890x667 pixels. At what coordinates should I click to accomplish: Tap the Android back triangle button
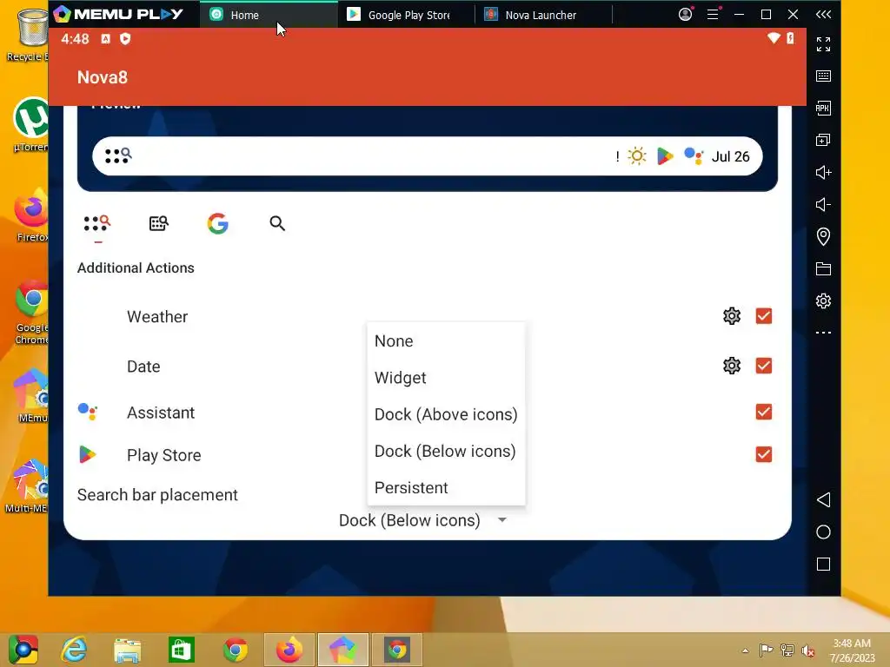click(x=823, y=499)
